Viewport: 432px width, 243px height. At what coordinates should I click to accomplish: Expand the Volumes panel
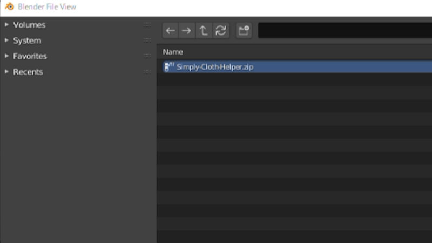click(6, 24)
